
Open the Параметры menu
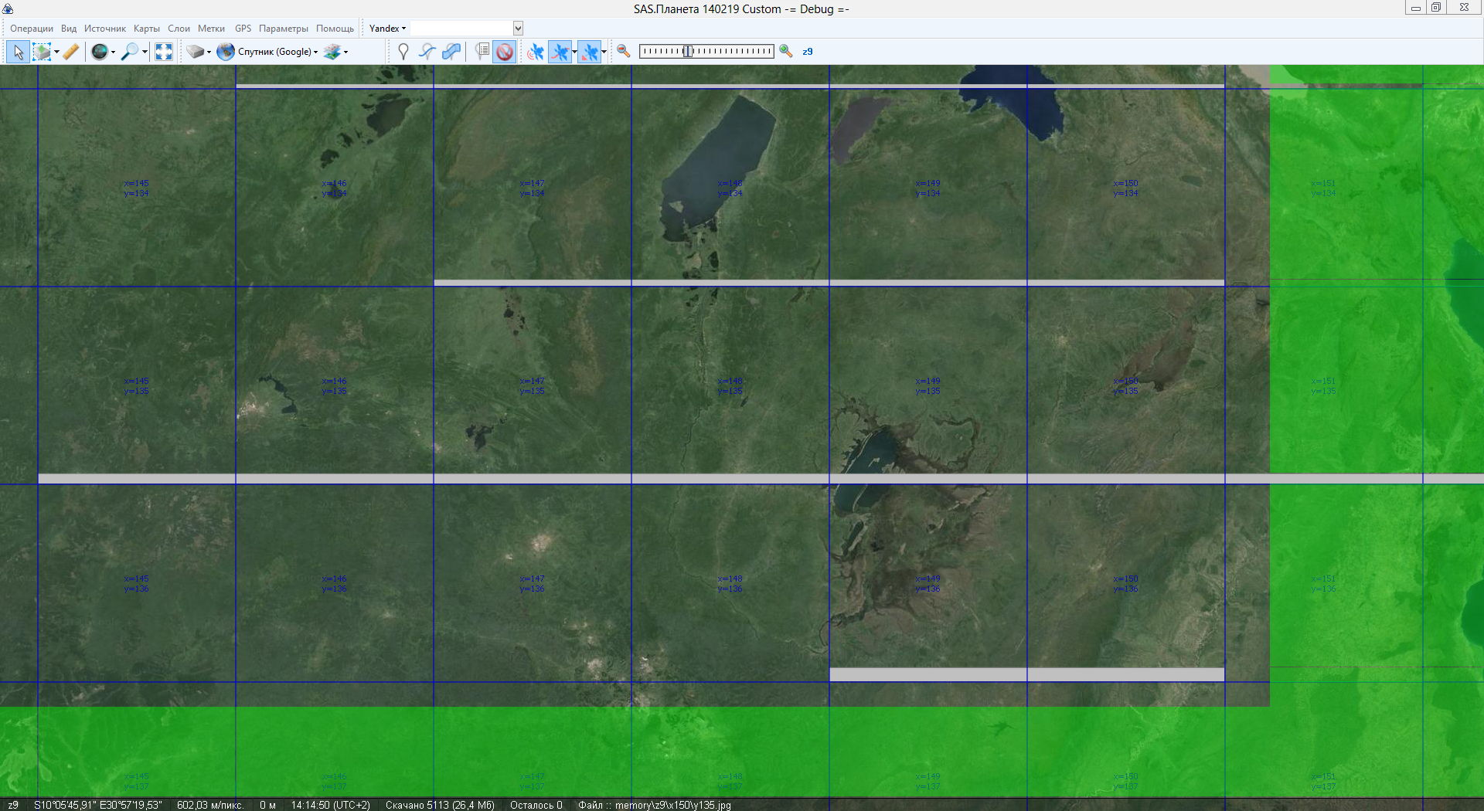[x=283, y=29]
